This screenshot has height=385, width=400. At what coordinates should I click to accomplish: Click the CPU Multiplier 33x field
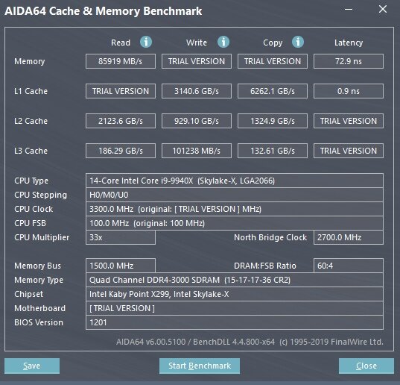coord(121,237)
